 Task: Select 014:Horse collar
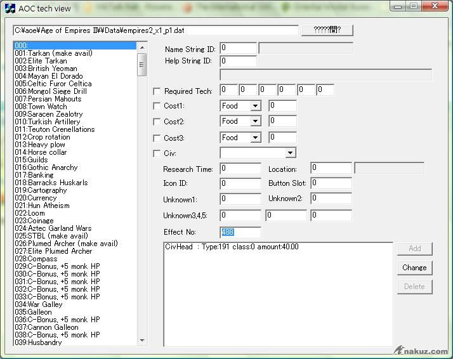coord(75,152)
